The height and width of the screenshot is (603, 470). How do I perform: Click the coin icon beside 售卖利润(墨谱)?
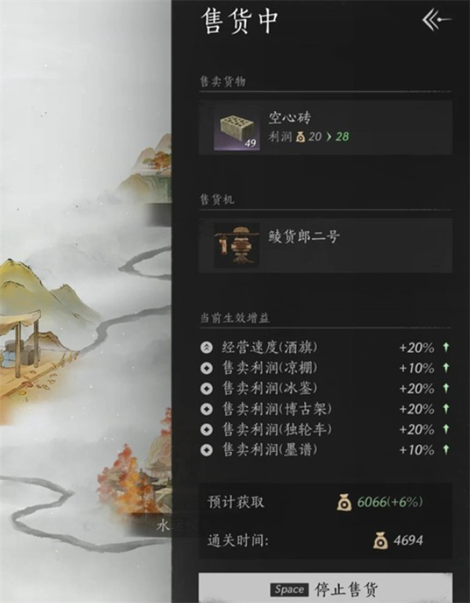[207, 450]
